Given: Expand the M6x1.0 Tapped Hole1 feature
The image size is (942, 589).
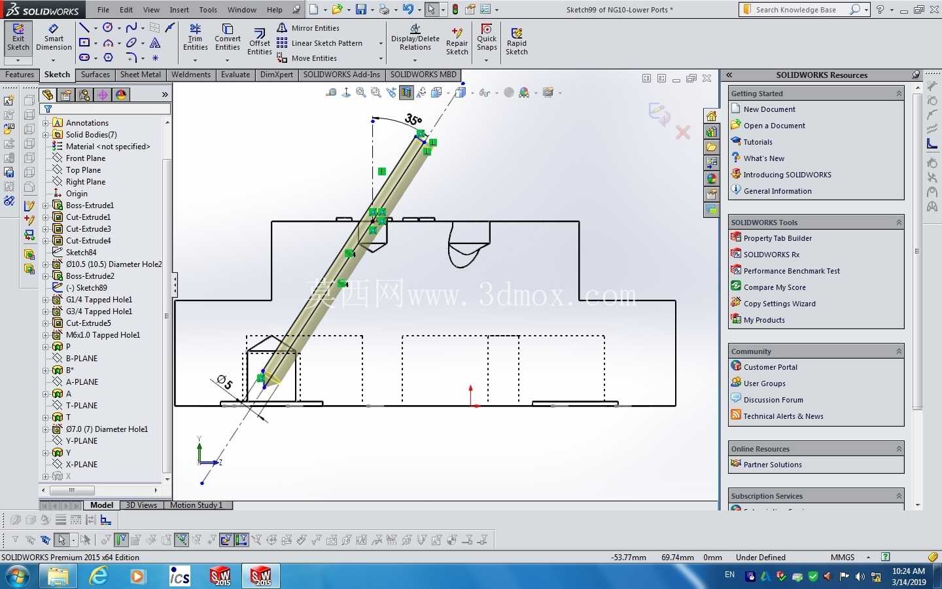Looking at the screenshot, I should coord(46,335).
